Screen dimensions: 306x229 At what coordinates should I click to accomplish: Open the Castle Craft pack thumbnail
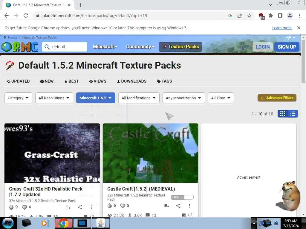pos(151,153)
